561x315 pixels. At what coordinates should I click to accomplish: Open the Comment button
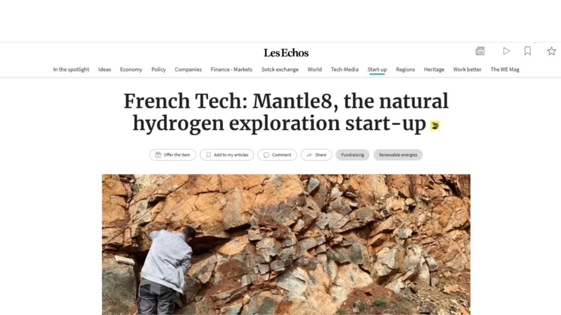tap(277, 155)
